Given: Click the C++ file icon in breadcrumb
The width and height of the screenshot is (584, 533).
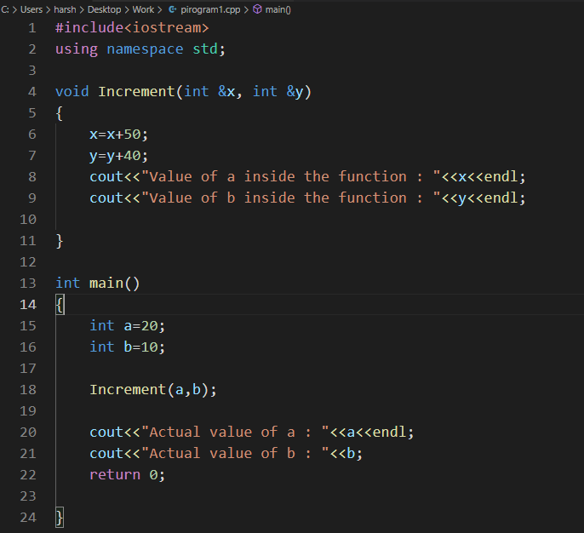Looking at the screenshot, I should click(172, 9).
